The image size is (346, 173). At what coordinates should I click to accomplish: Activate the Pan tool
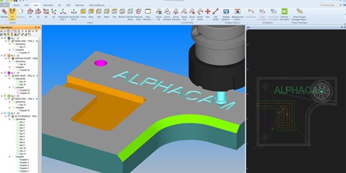(208, 13)
